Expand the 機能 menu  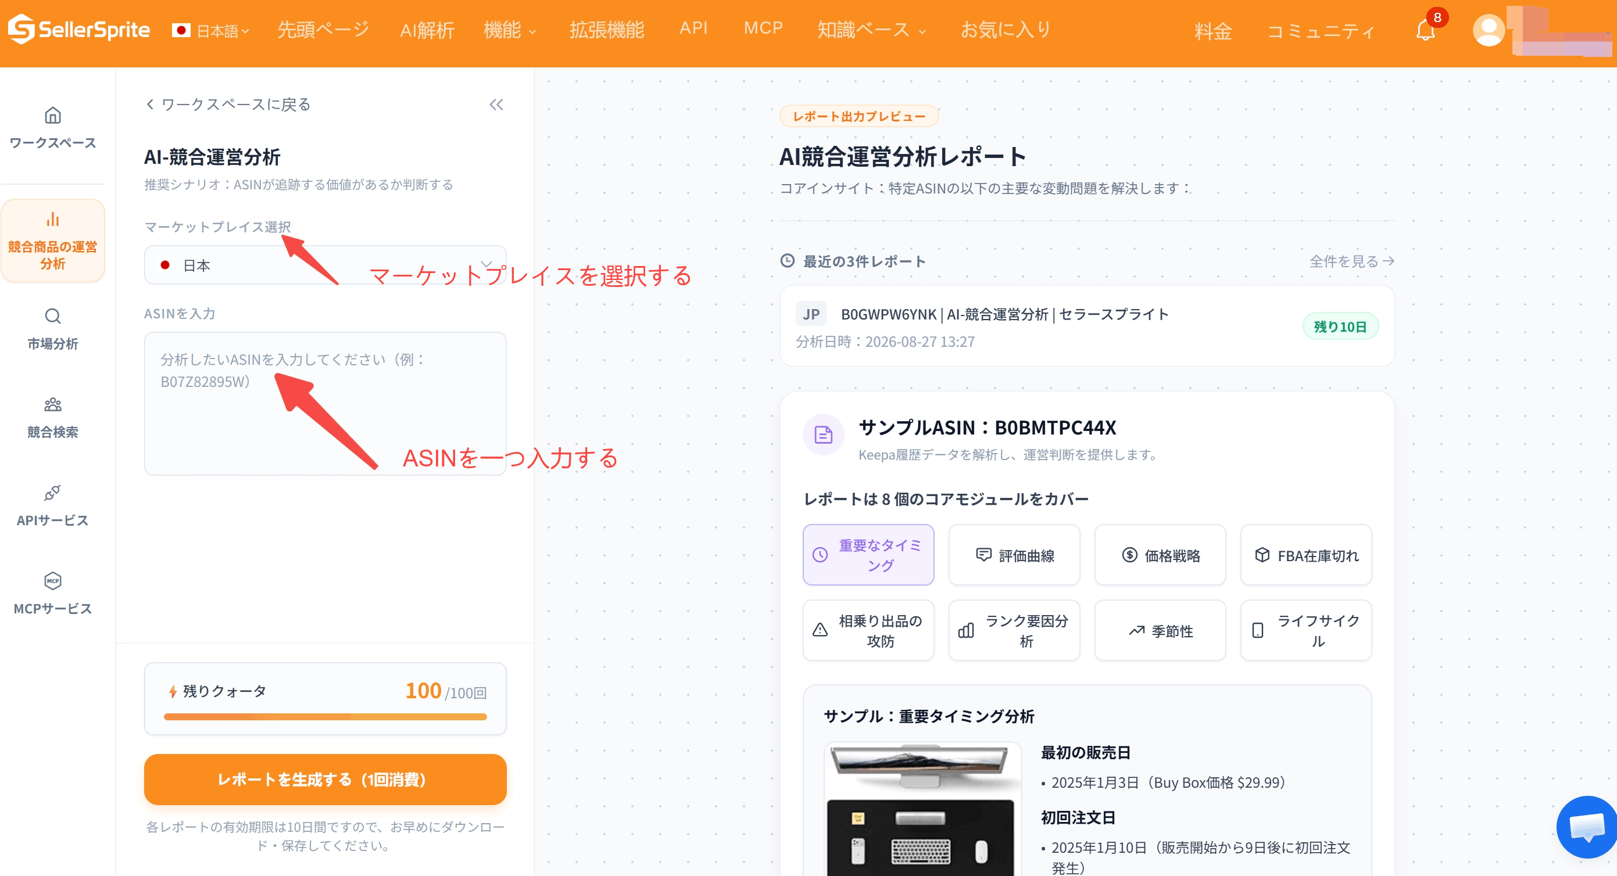[x=509, y=30]
